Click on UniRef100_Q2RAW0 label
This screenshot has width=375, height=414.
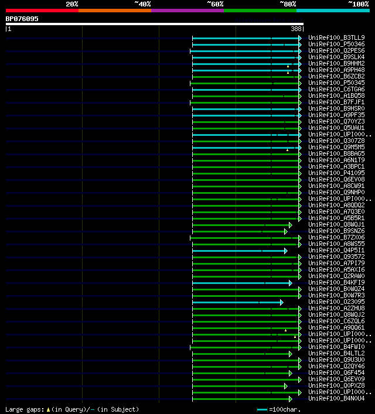[x=336, y=276]
